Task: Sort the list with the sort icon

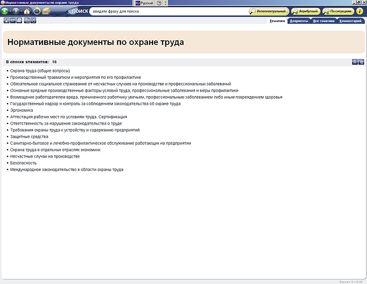Action: coord(355,62)
